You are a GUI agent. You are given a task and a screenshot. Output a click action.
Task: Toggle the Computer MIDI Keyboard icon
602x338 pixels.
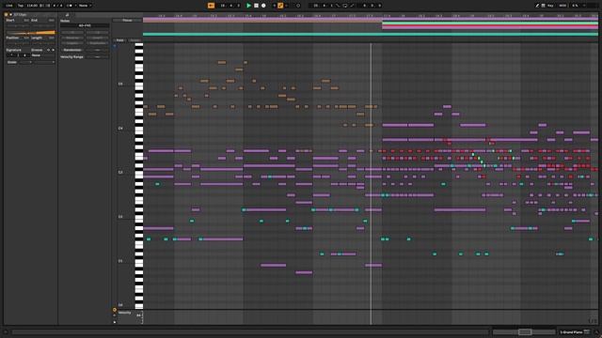543,6
